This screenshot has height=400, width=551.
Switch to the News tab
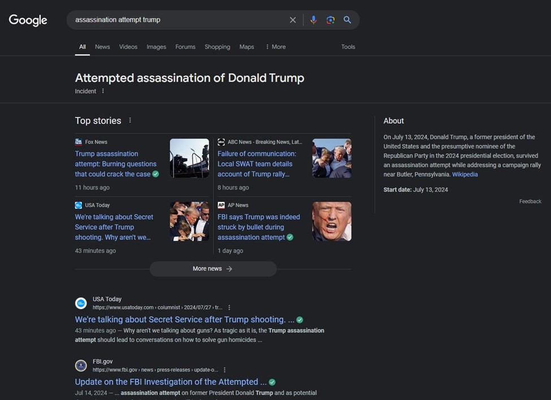[x=102, y=47]
